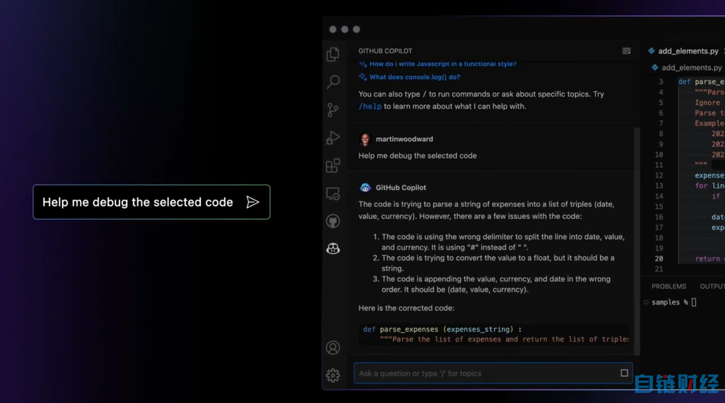Image resolution: width=725 pixels, height=403 pixels.
Task: Click martinwoodward's profile avatar
Action: (x=365, y=139)
